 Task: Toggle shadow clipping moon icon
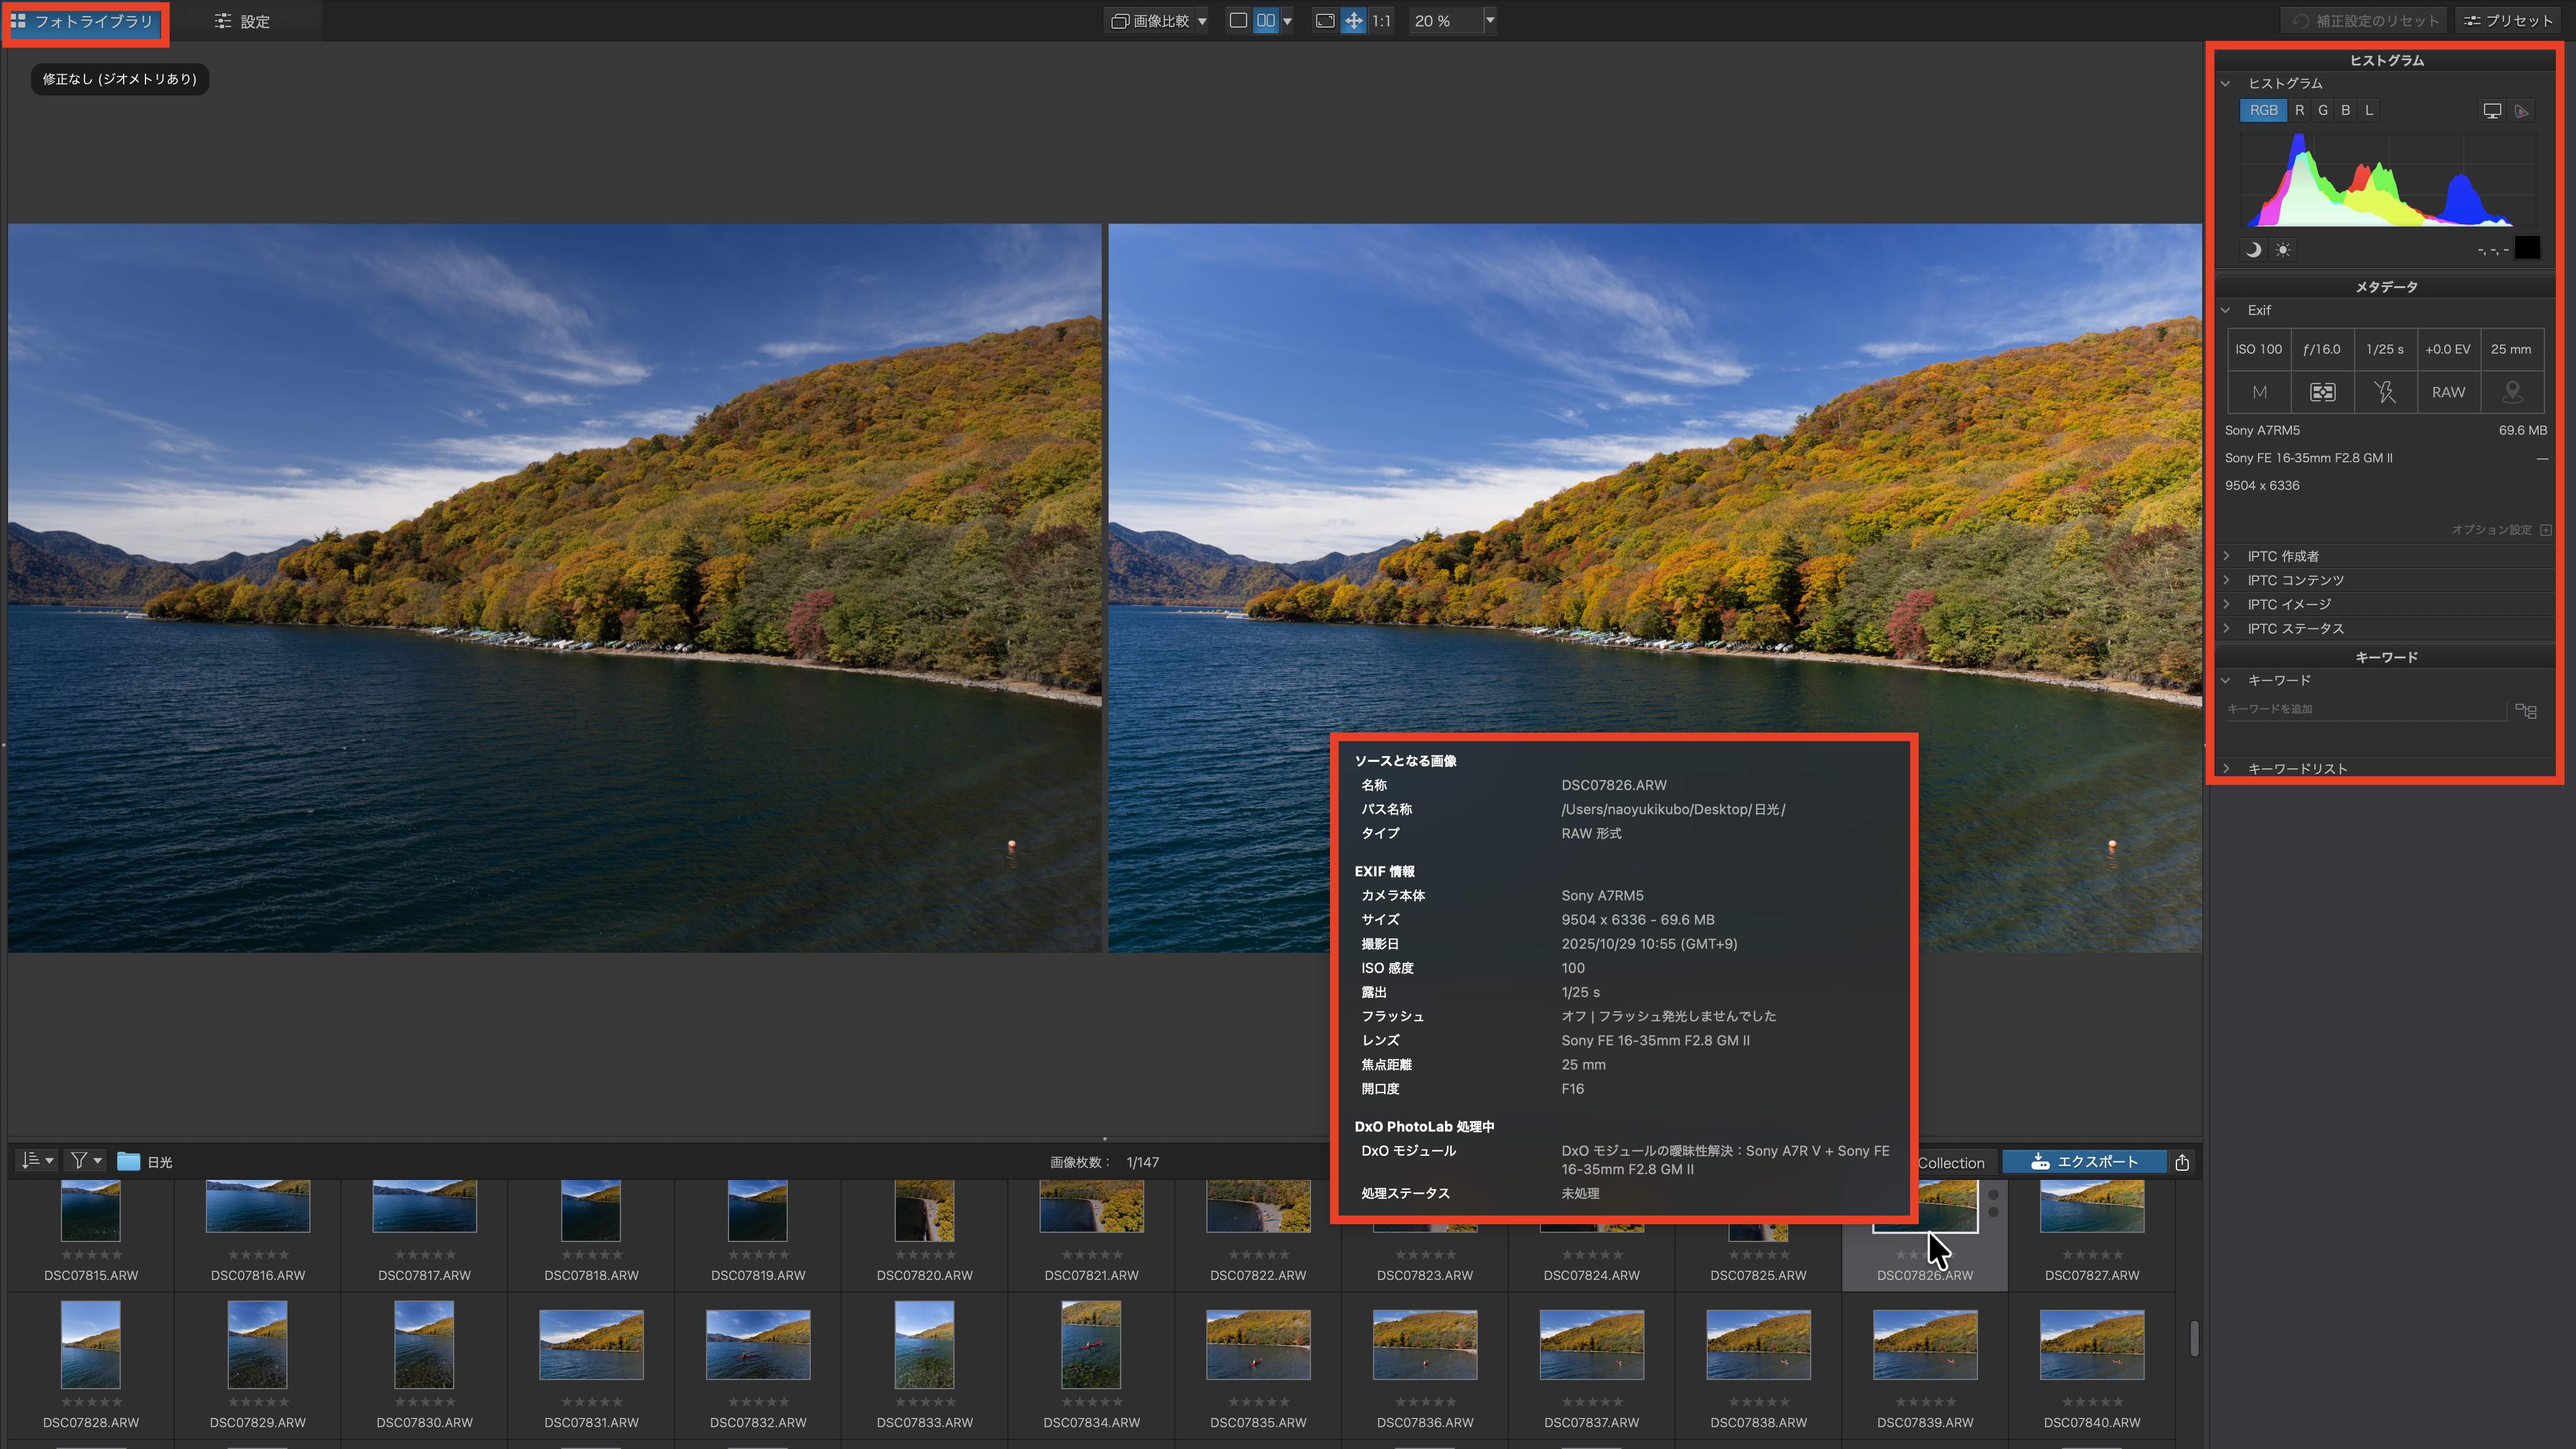tap(2253, 250)
